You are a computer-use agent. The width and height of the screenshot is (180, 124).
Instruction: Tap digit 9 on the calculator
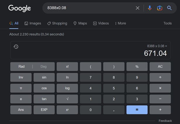(137, 77)
